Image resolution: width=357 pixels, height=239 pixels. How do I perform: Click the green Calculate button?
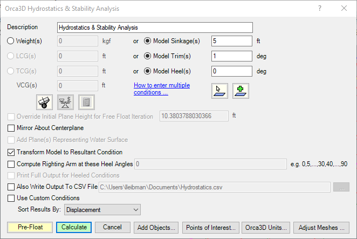coord(74,227)
